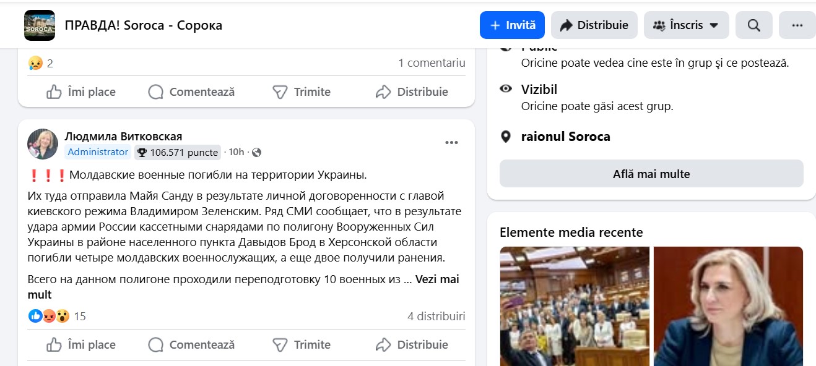Open the 1 comentariu comments thread
This screenshot has width=816, height=366.
tap(432, 63)
